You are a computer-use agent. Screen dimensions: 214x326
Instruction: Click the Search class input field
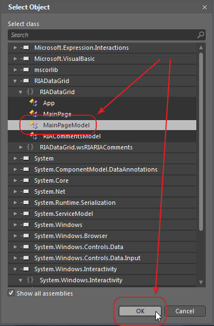point(103,35)
